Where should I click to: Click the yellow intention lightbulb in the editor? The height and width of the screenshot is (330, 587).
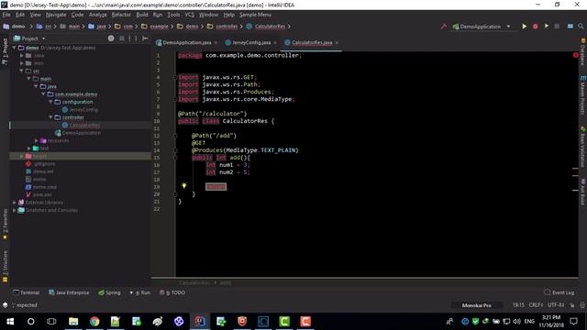(183, 186)
